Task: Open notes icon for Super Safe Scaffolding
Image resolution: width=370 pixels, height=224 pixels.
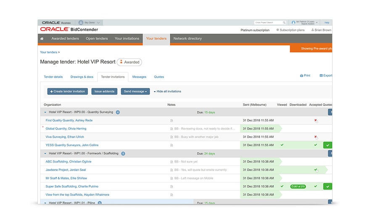Action: point(172,187)
